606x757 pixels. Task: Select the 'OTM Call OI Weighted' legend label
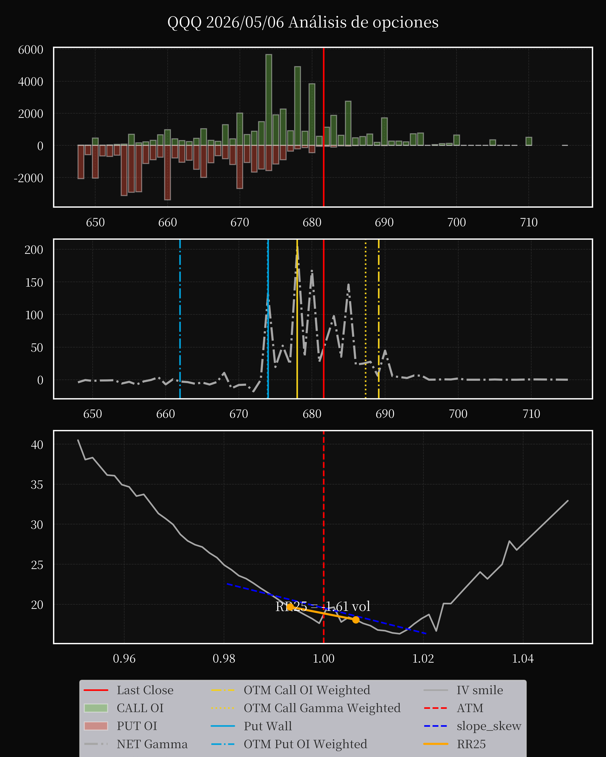(x=307, y=690)
